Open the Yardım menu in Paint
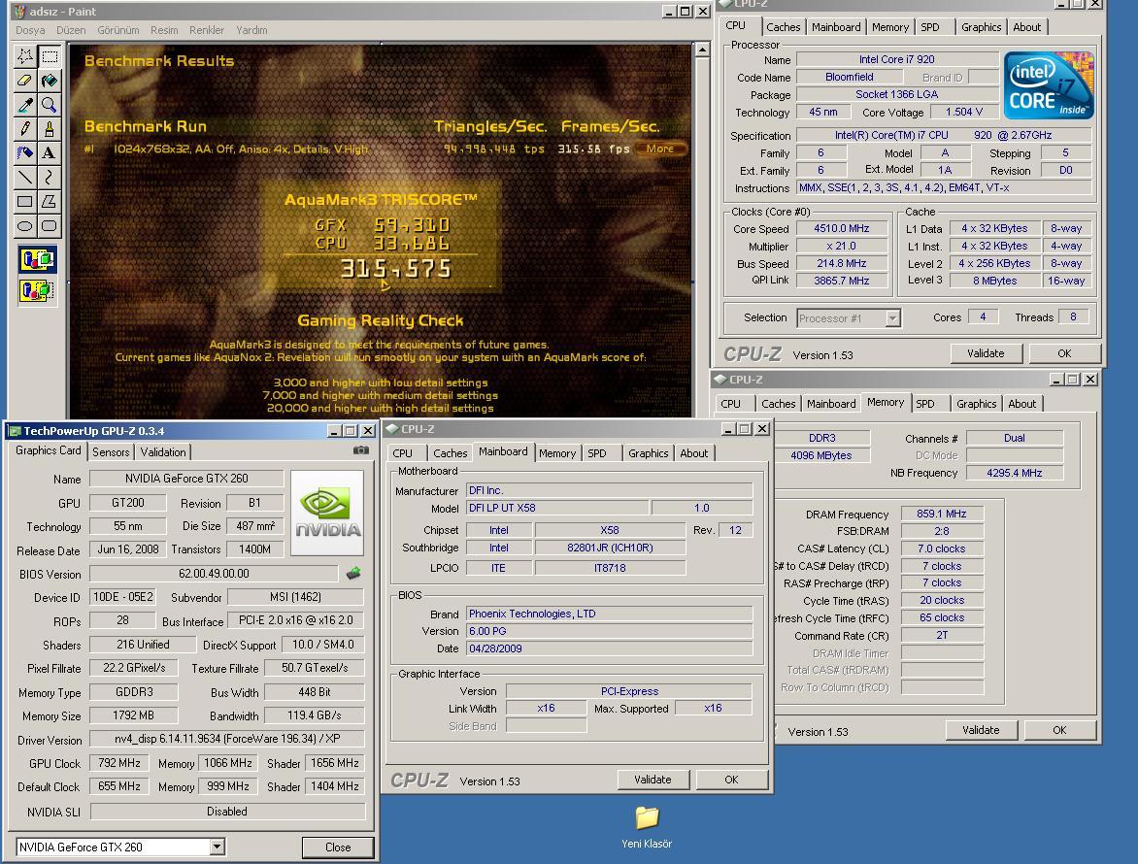Viewport: 1138px width, 864px height. (x=251, y=30)
